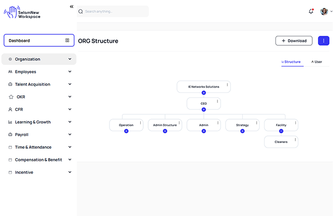Open three-dot menu on Cleaners node
This screenshot has width=333, height=216.
pyautogui.click(x=295, y=140)
